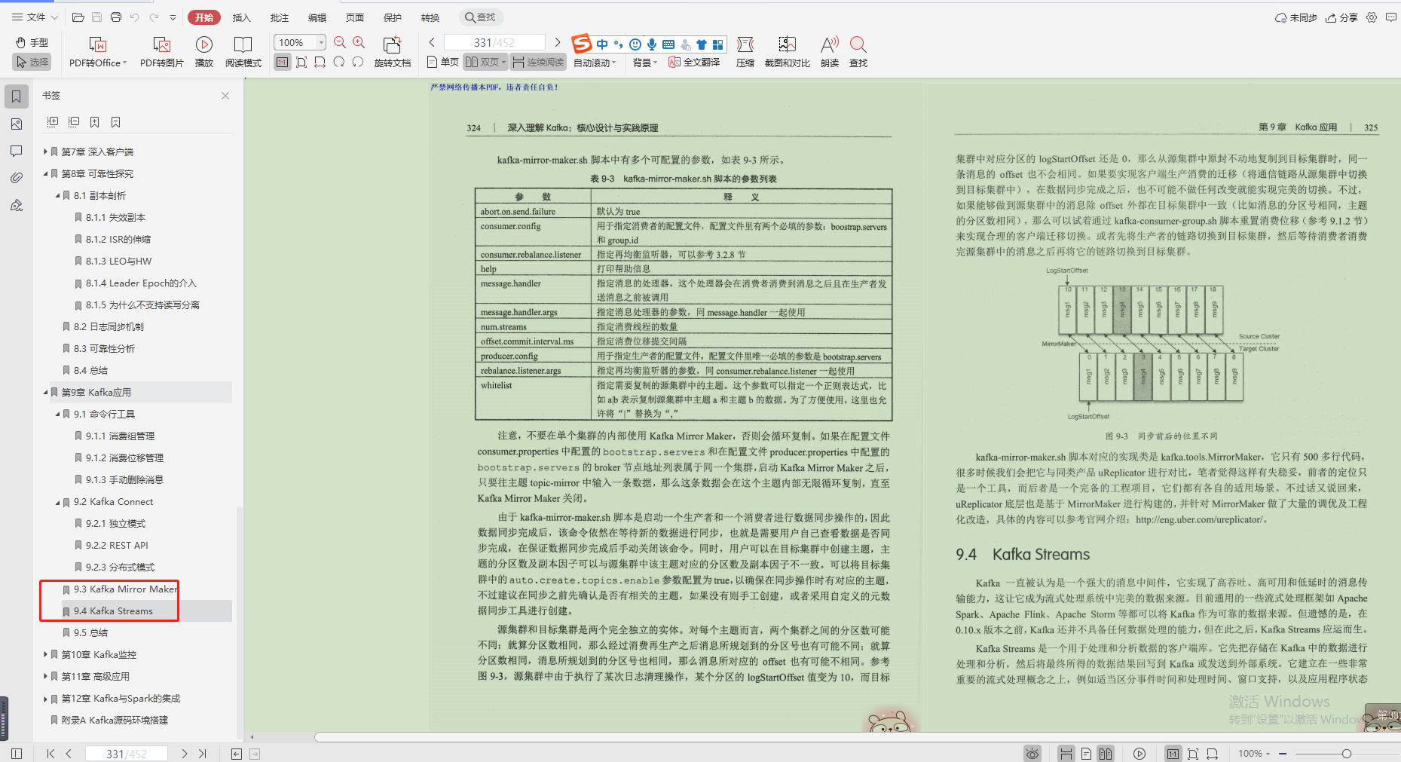
Task: Click the fit page icon in ribbon
Action: pos(301,63)
